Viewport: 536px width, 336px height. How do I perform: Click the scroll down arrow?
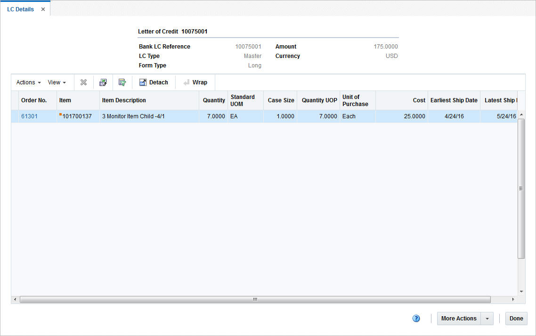click(521, 292)
